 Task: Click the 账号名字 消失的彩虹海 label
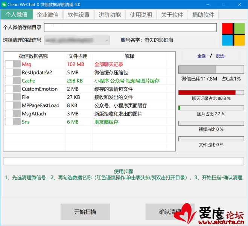(x=147, y=40)
